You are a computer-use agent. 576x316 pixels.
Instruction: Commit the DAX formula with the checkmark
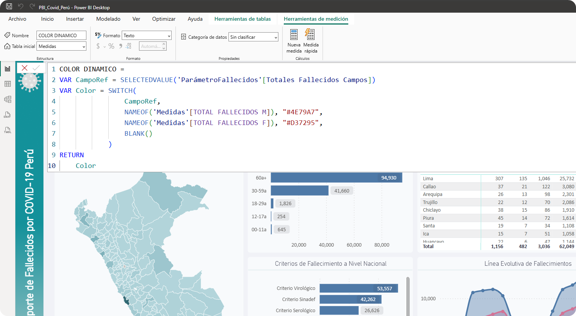pos(36,68)
